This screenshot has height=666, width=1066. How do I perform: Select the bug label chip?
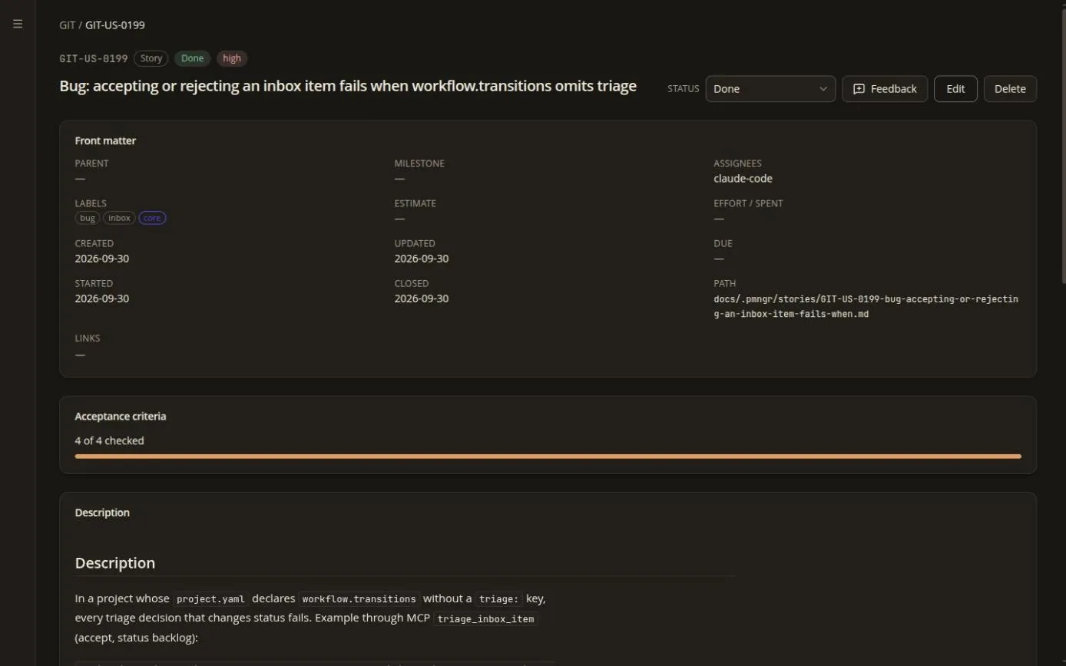[88, 218]
